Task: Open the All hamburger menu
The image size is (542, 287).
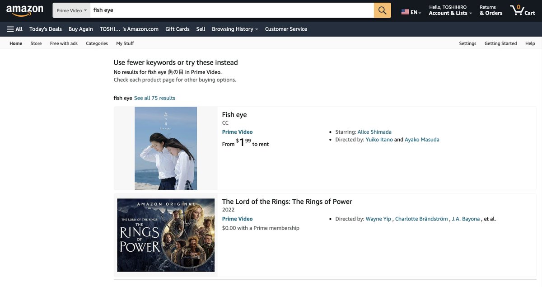Action: pyautogui.click(x=15, y=29)
